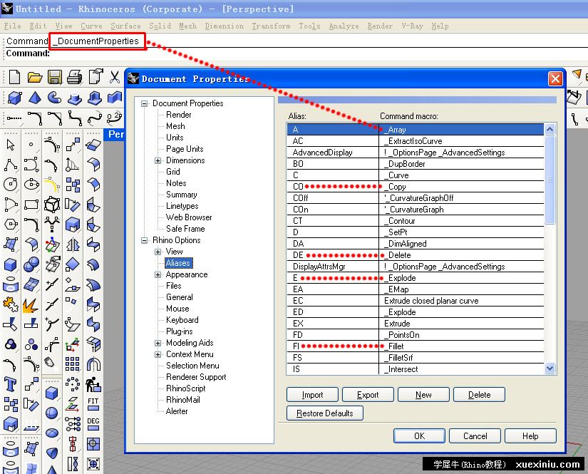588x474 pixels.
Task: Click the New file icon
Action: pos(14,77)
